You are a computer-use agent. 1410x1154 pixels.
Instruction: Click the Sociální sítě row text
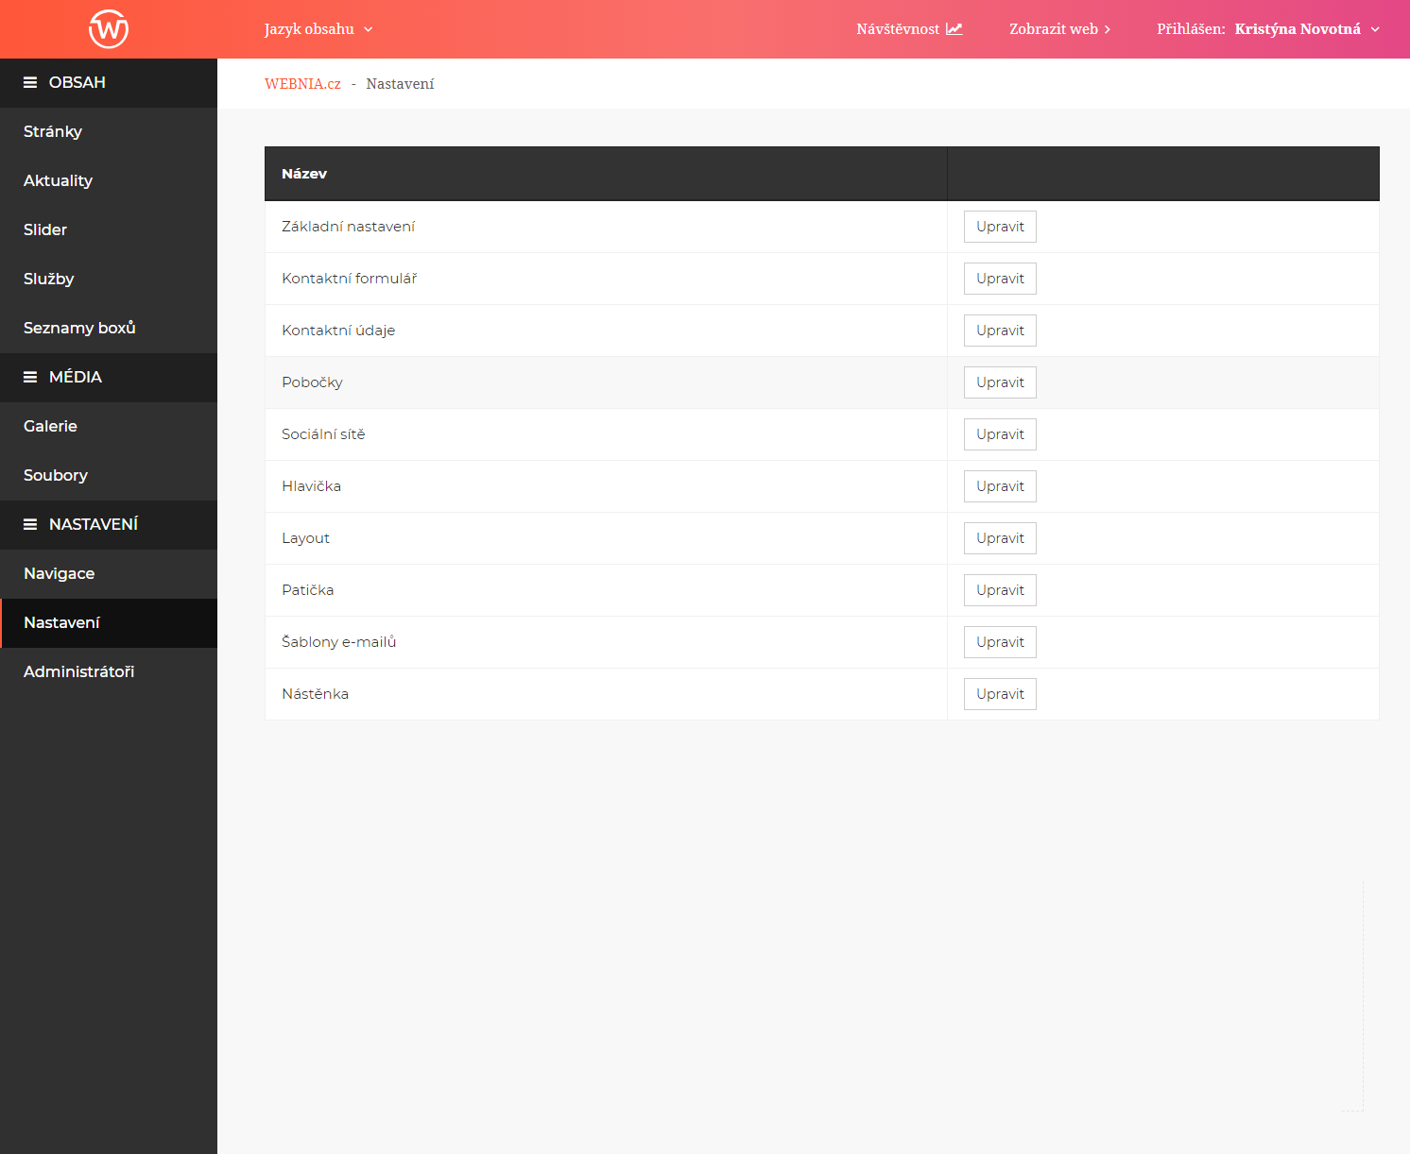tap(323, 434)
